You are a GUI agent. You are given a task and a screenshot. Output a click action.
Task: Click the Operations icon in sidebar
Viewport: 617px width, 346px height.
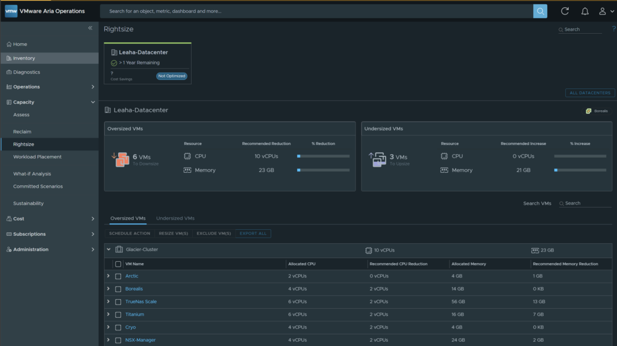pyautogui.click(x=8, y=87)
